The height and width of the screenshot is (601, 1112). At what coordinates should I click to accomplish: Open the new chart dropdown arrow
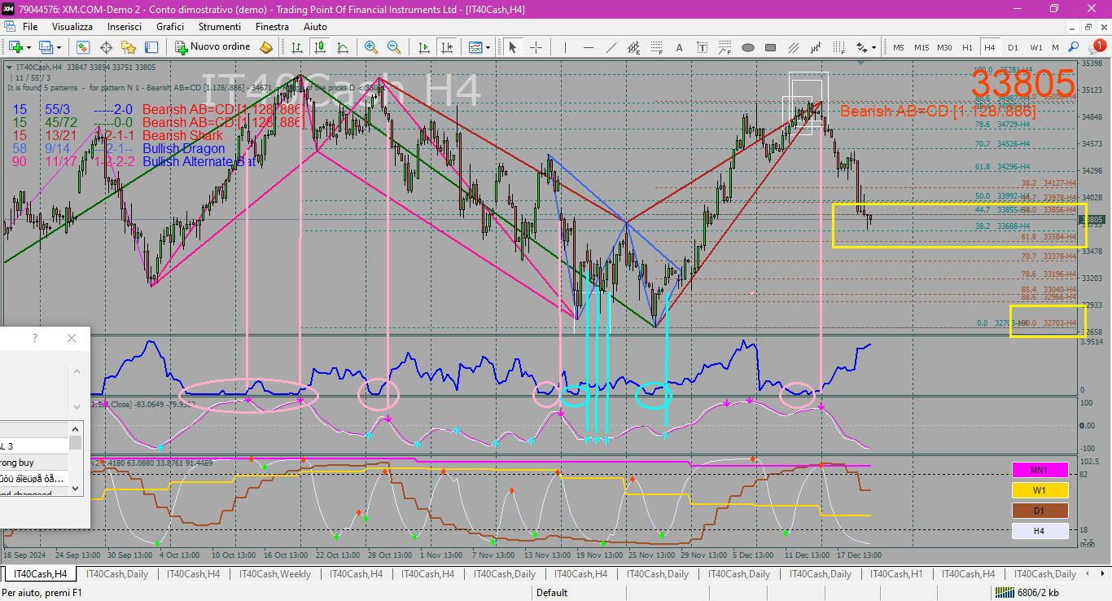point(28,47)
